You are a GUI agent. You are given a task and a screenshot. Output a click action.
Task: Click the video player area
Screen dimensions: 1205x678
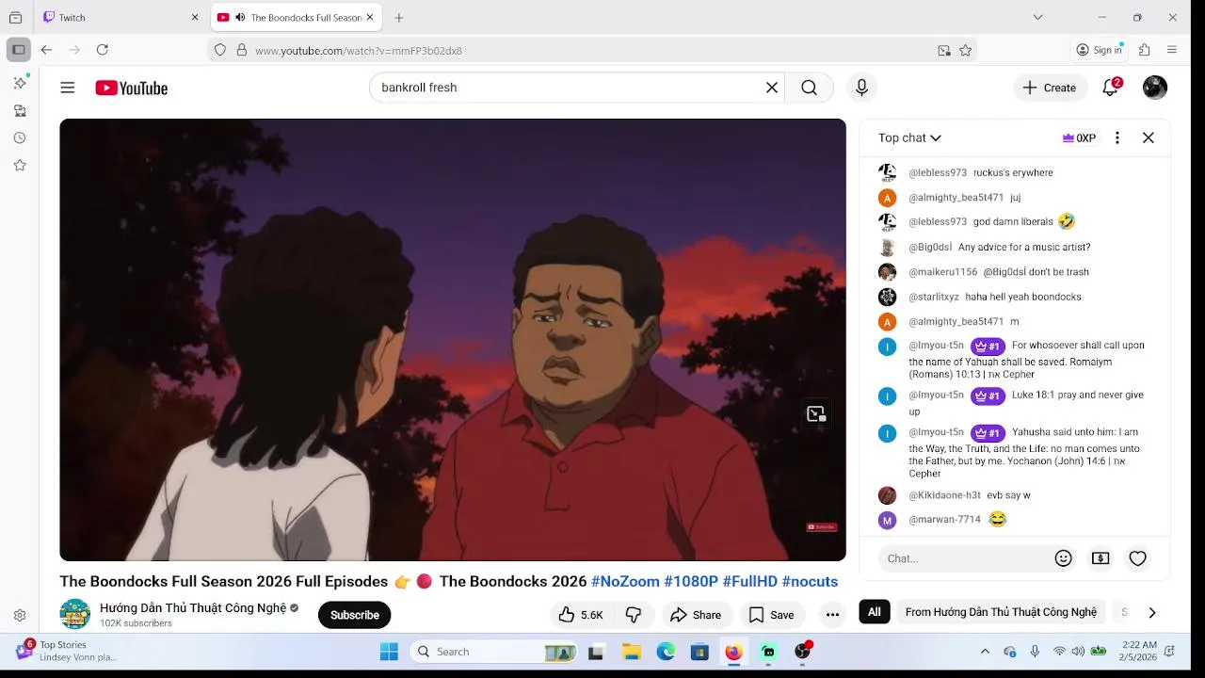453,340
